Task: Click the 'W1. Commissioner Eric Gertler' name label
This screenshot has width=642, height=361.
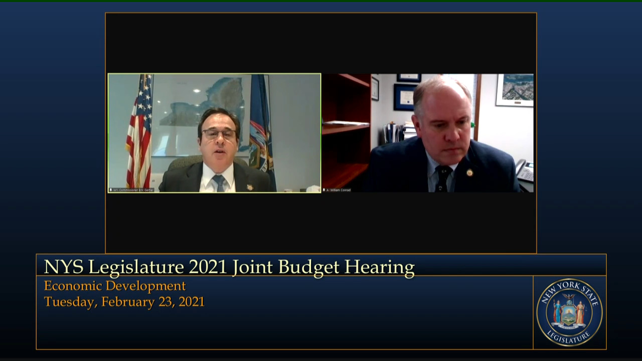Action: 133,190
